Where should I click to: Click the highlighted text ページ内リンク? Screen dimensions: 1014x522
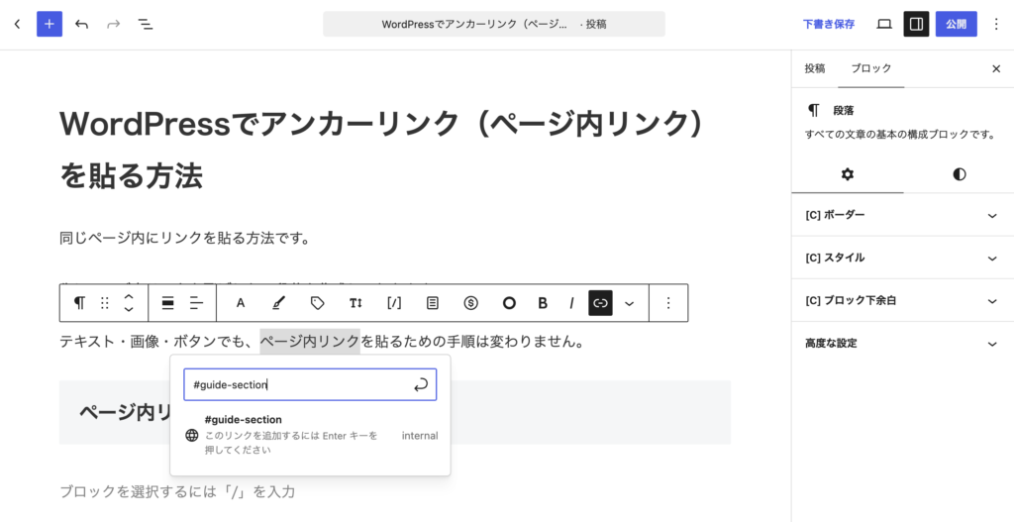click(x=310, y=341)
